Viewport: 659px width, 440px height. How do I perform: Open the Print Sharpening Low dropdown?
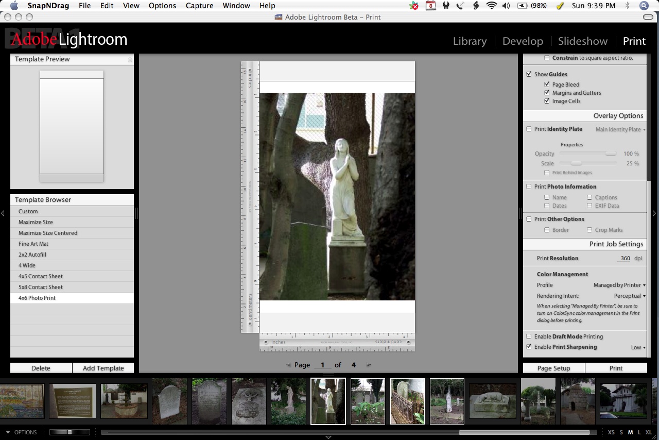coord(638,347)
